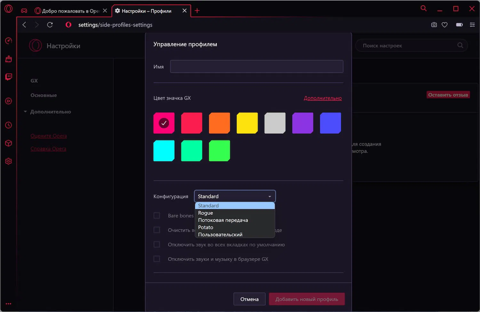This screenshot has width=480, height=312.
Task: Click the Поиск настроек search field
Action: pos(412,45)
